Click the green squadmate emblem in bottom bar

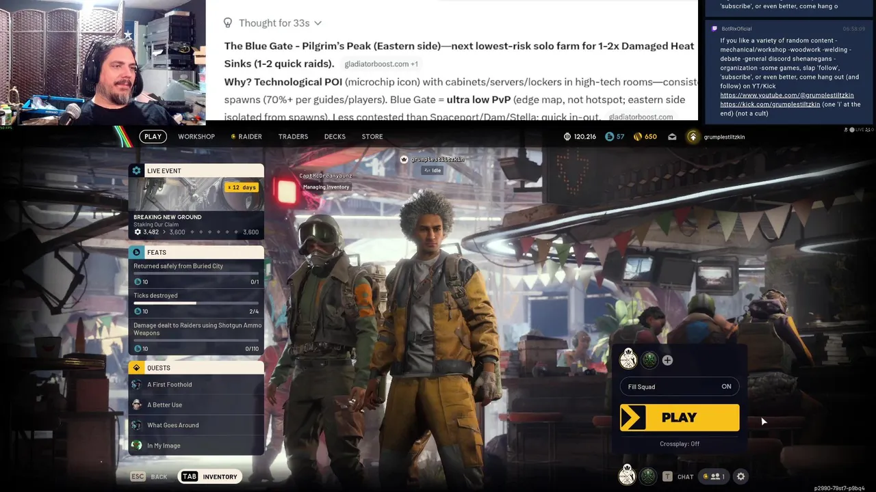point(648,476)
